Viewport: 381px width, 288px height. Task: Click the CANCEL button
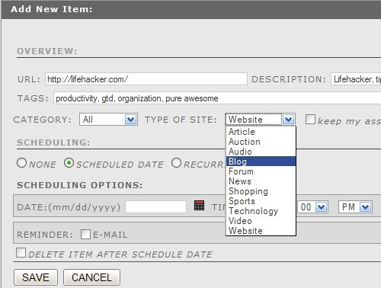pyautogui.click(x=91, y=277)
